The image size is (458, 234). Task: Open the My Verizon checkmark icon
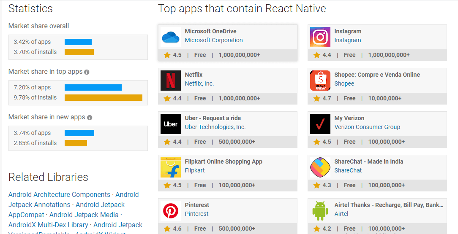(x=320, y=124)
